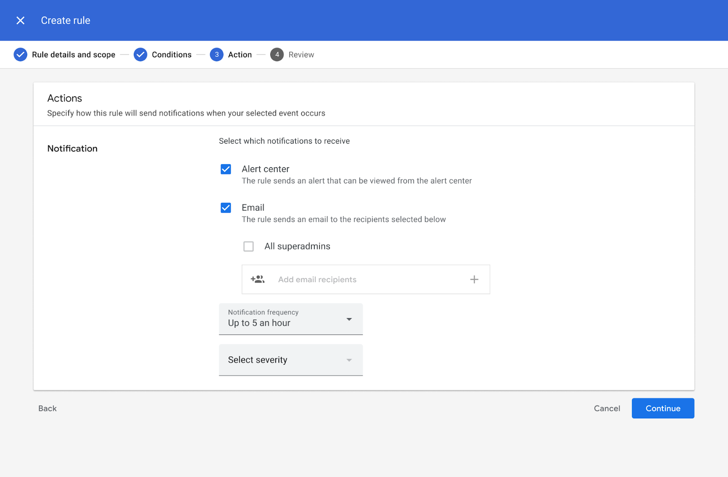Open the Select severity dropdown
728x477 pixels.
(291, 360)
